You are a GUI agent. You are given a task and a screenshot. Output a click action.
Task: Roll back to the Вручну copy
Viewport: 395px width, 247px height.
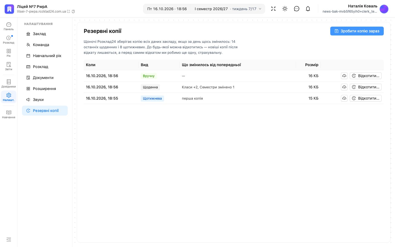(366, 76)
